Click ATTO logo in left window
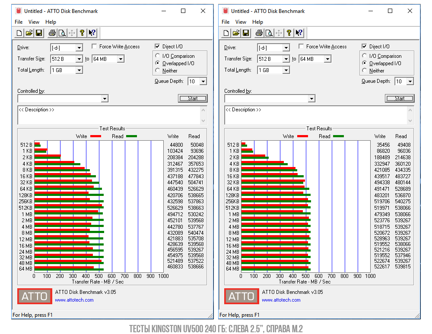 tap(35, 296)
